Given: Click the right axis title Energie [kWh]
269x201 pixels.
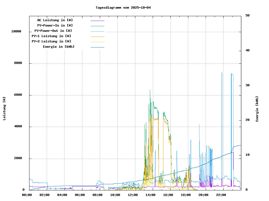Looking at the screenshot, I should tap(257, 109).
